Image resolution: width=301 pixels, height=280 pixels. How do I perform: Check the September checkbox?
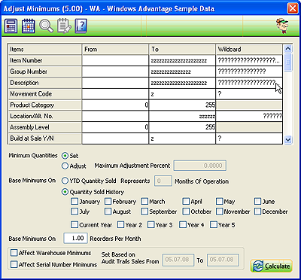144,212
